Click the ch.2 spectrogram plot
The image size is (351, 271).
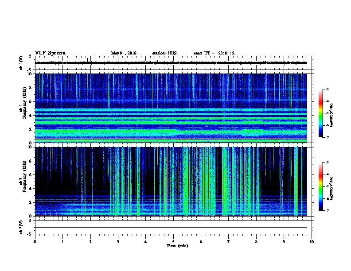(171, 182)
